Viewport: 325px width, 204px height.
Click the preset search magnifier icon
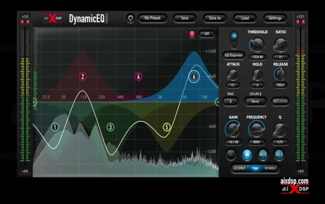click(130, 18)
